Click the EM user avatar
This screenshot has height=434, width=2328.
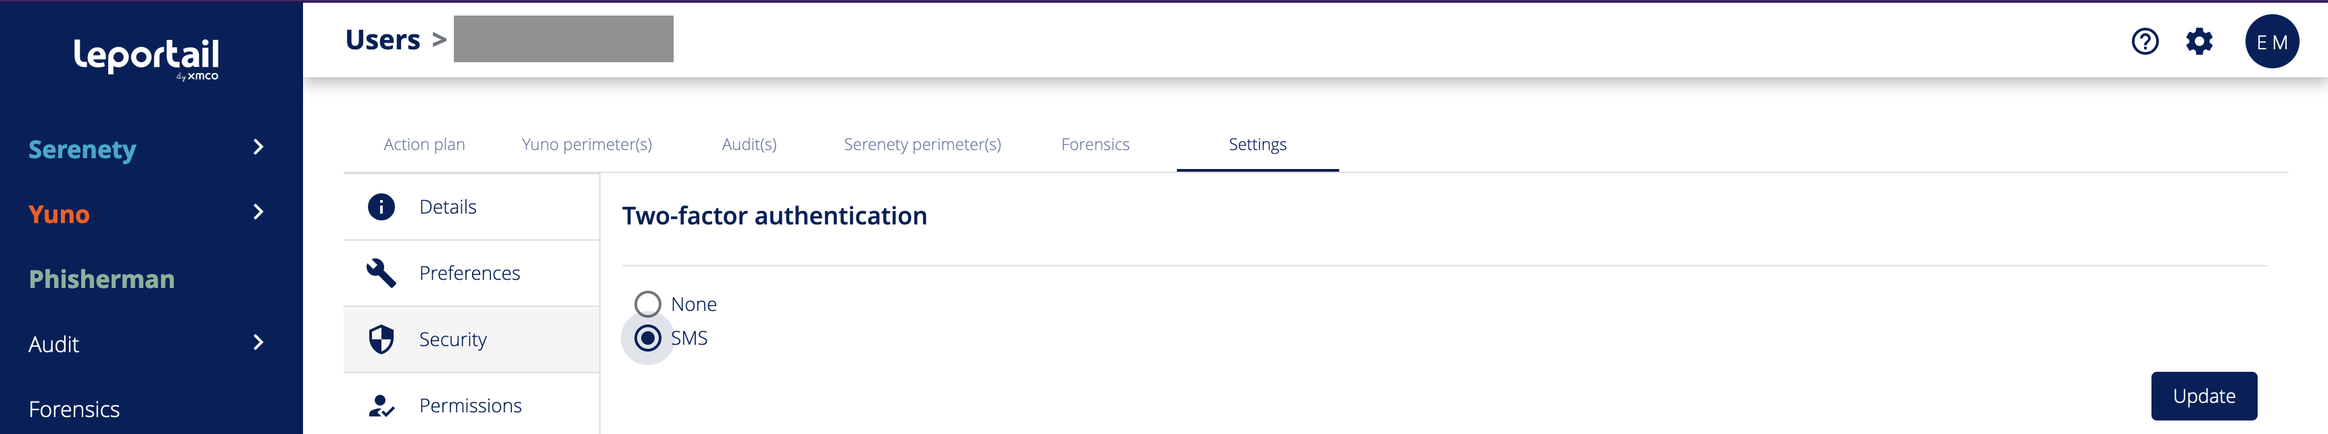(x=2271, y=42)
